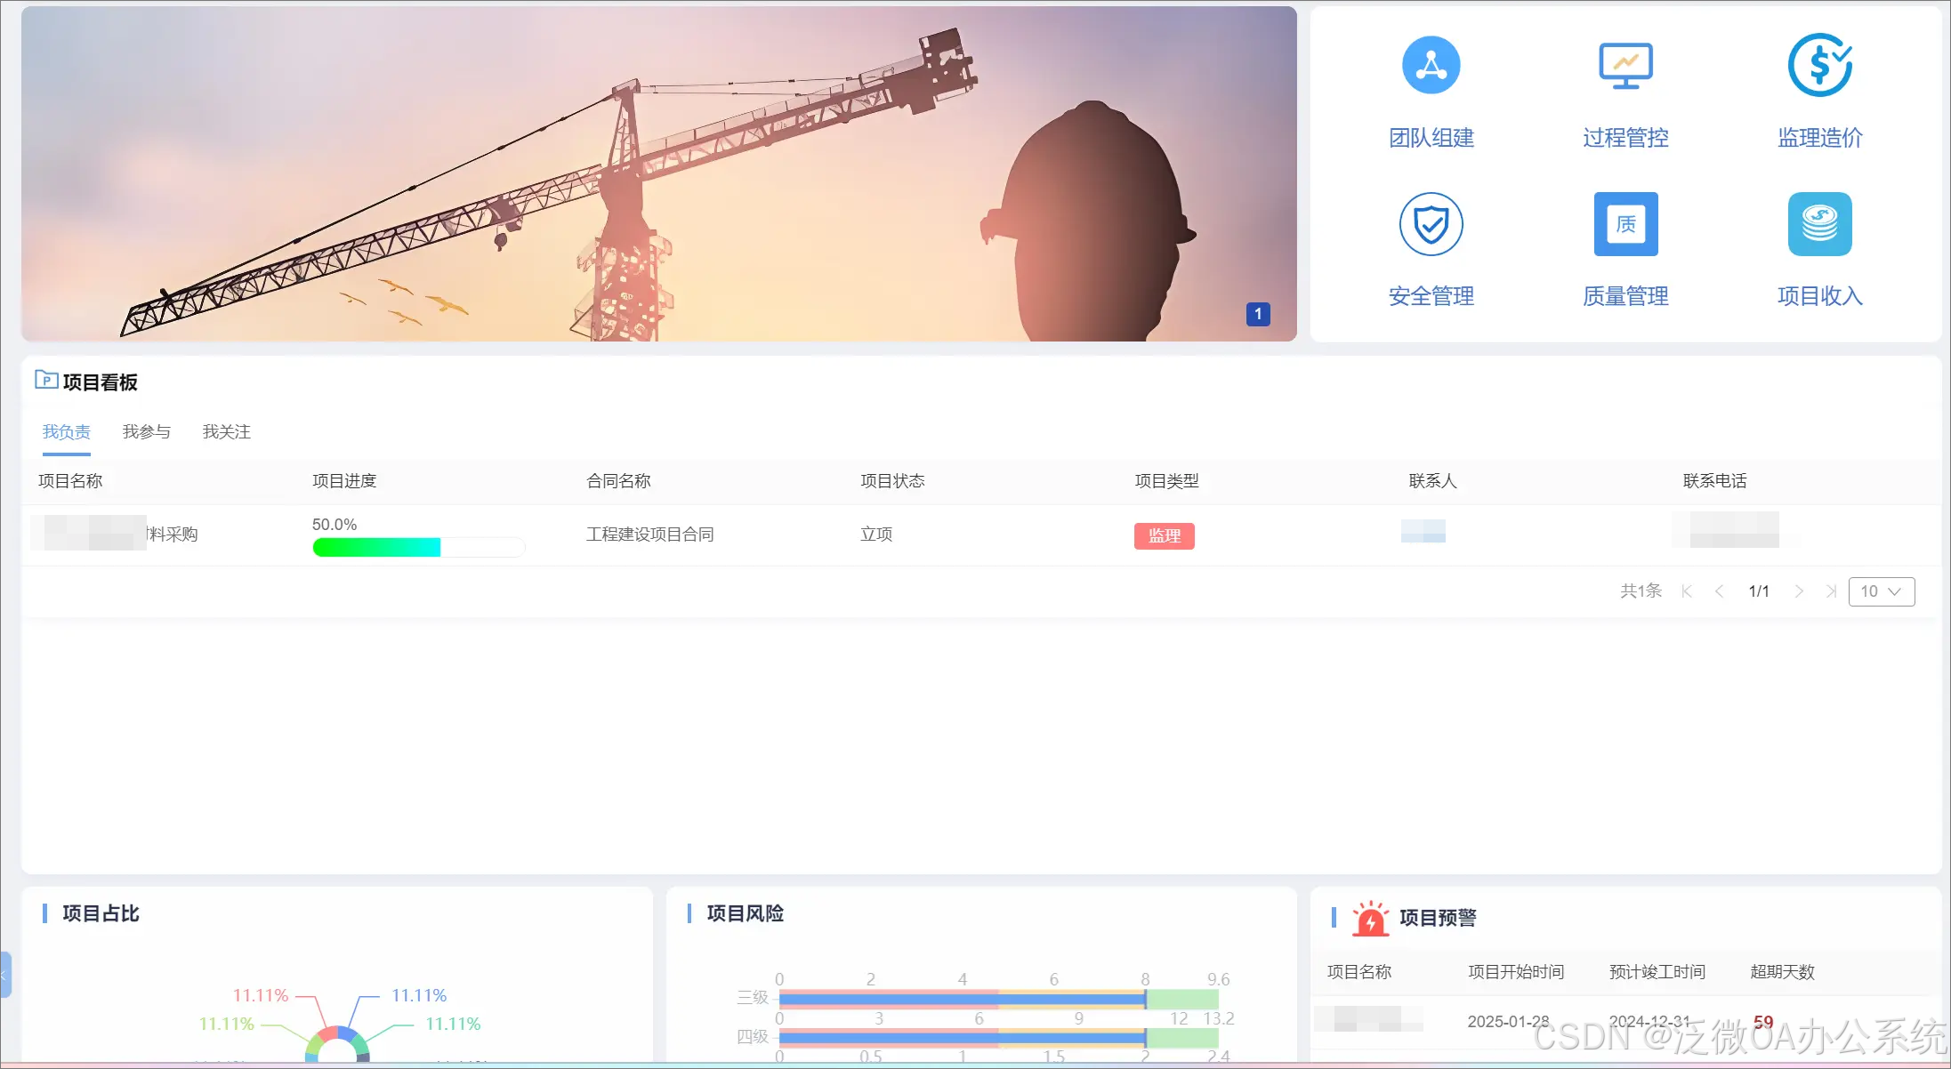Jump to the last page arrow
Screen dimensions: 1951x1069
1831,591
